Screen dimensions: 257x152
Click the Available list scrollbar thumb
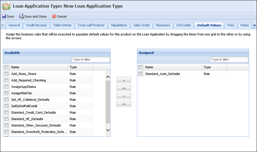point(108,102)
